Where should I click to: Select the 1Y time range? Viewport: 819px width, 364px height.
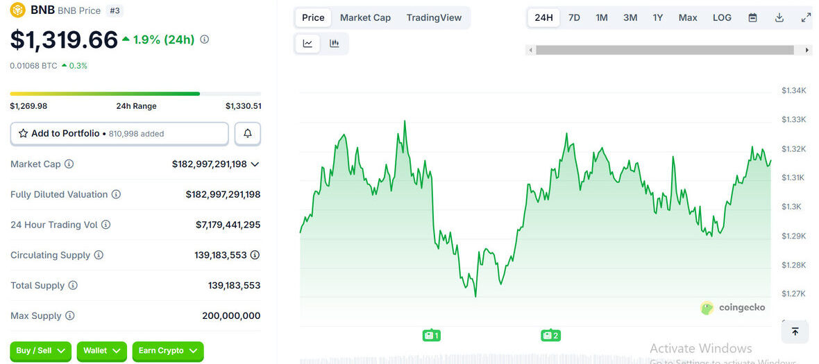pyautogui.click(x=657, y=18)
